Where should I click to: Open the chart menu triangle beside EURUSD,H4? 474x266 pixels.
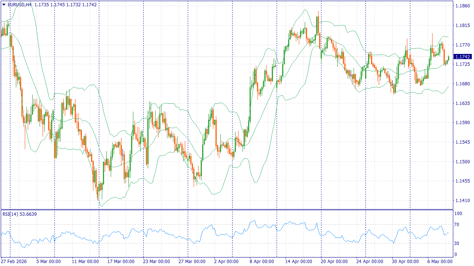4,4
